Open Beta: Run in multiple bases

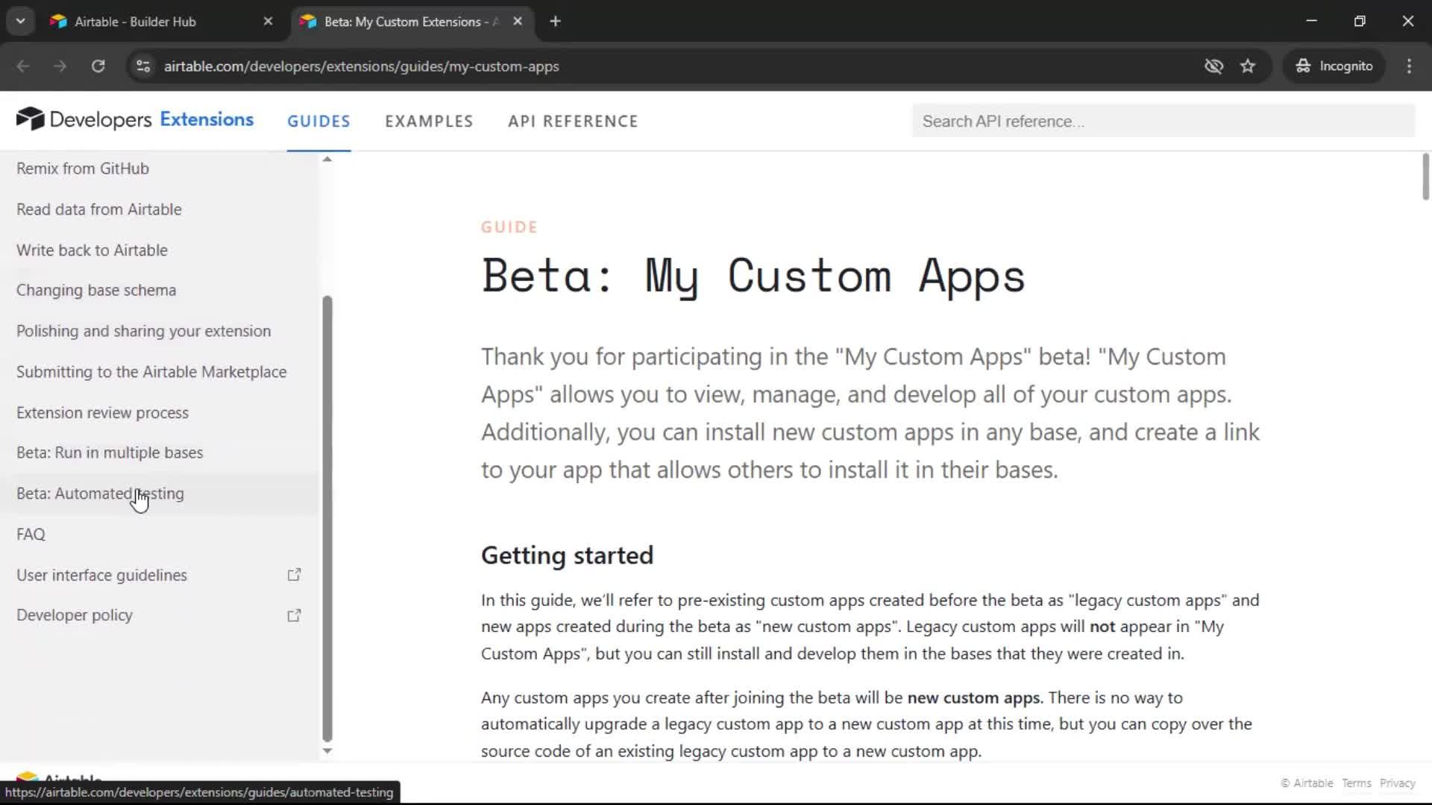click(110, 452)
